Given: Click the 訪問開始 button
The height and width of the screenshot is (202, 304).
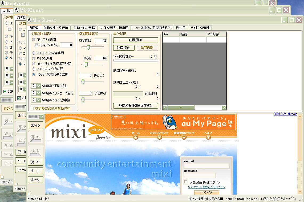Looking at the screenshot, I should 136,40.
